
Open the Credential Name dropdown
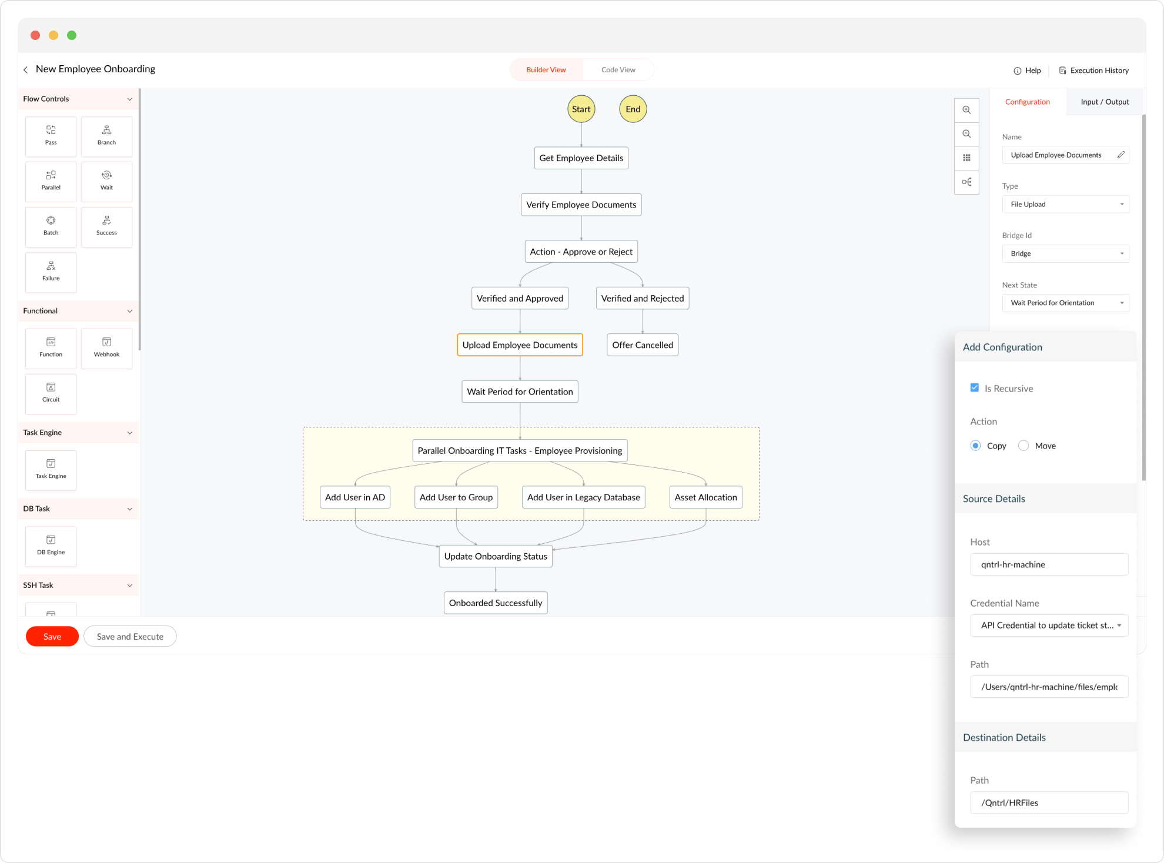tap(1049, 625)
